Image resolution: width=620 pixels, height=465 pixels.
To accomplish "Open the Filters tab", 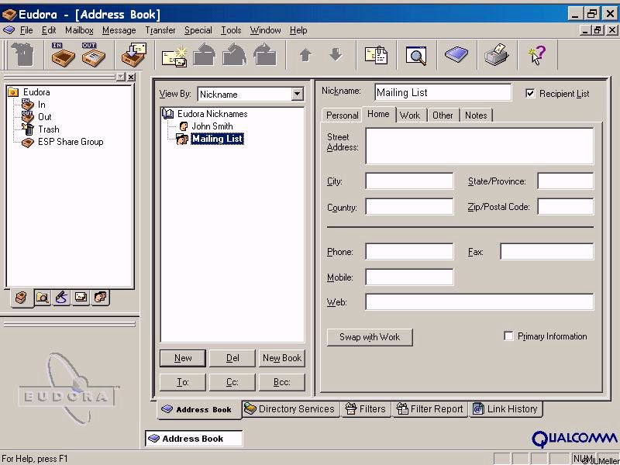I will point(366,409).
